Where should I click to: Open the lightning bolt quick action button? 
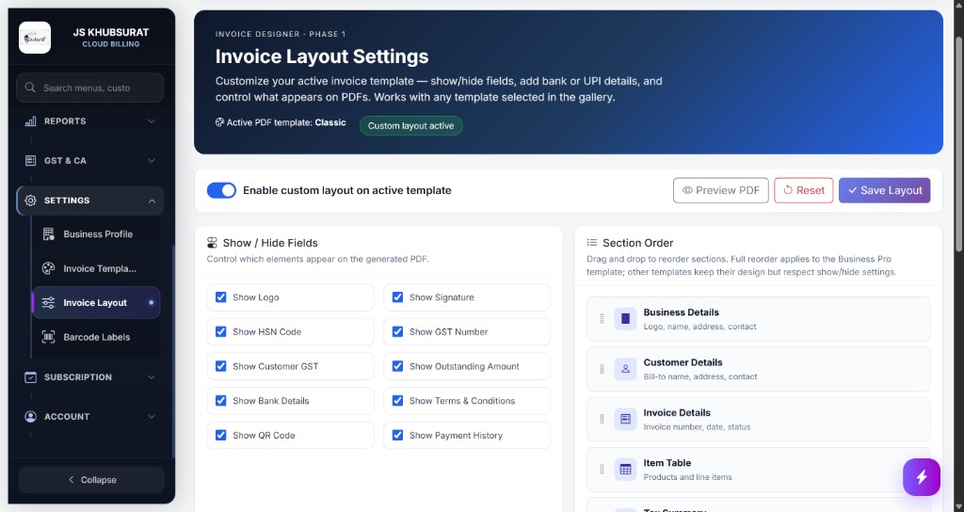point(921,477)
